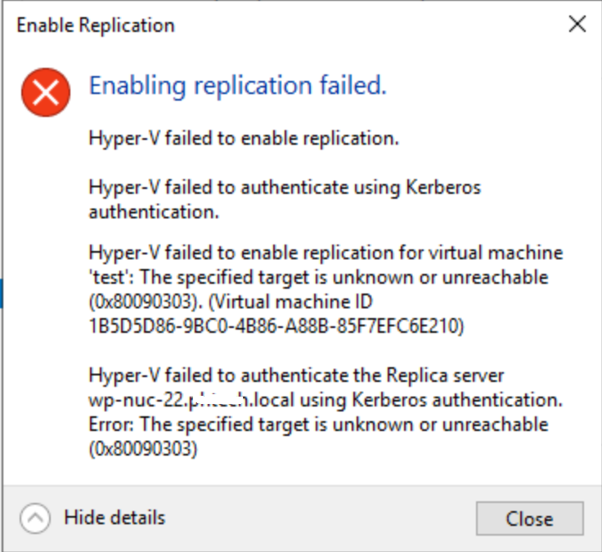This screenshot has width=602, height=552.
Task: Collapse details using the circled chevron icon
Action: pos(35,518)
